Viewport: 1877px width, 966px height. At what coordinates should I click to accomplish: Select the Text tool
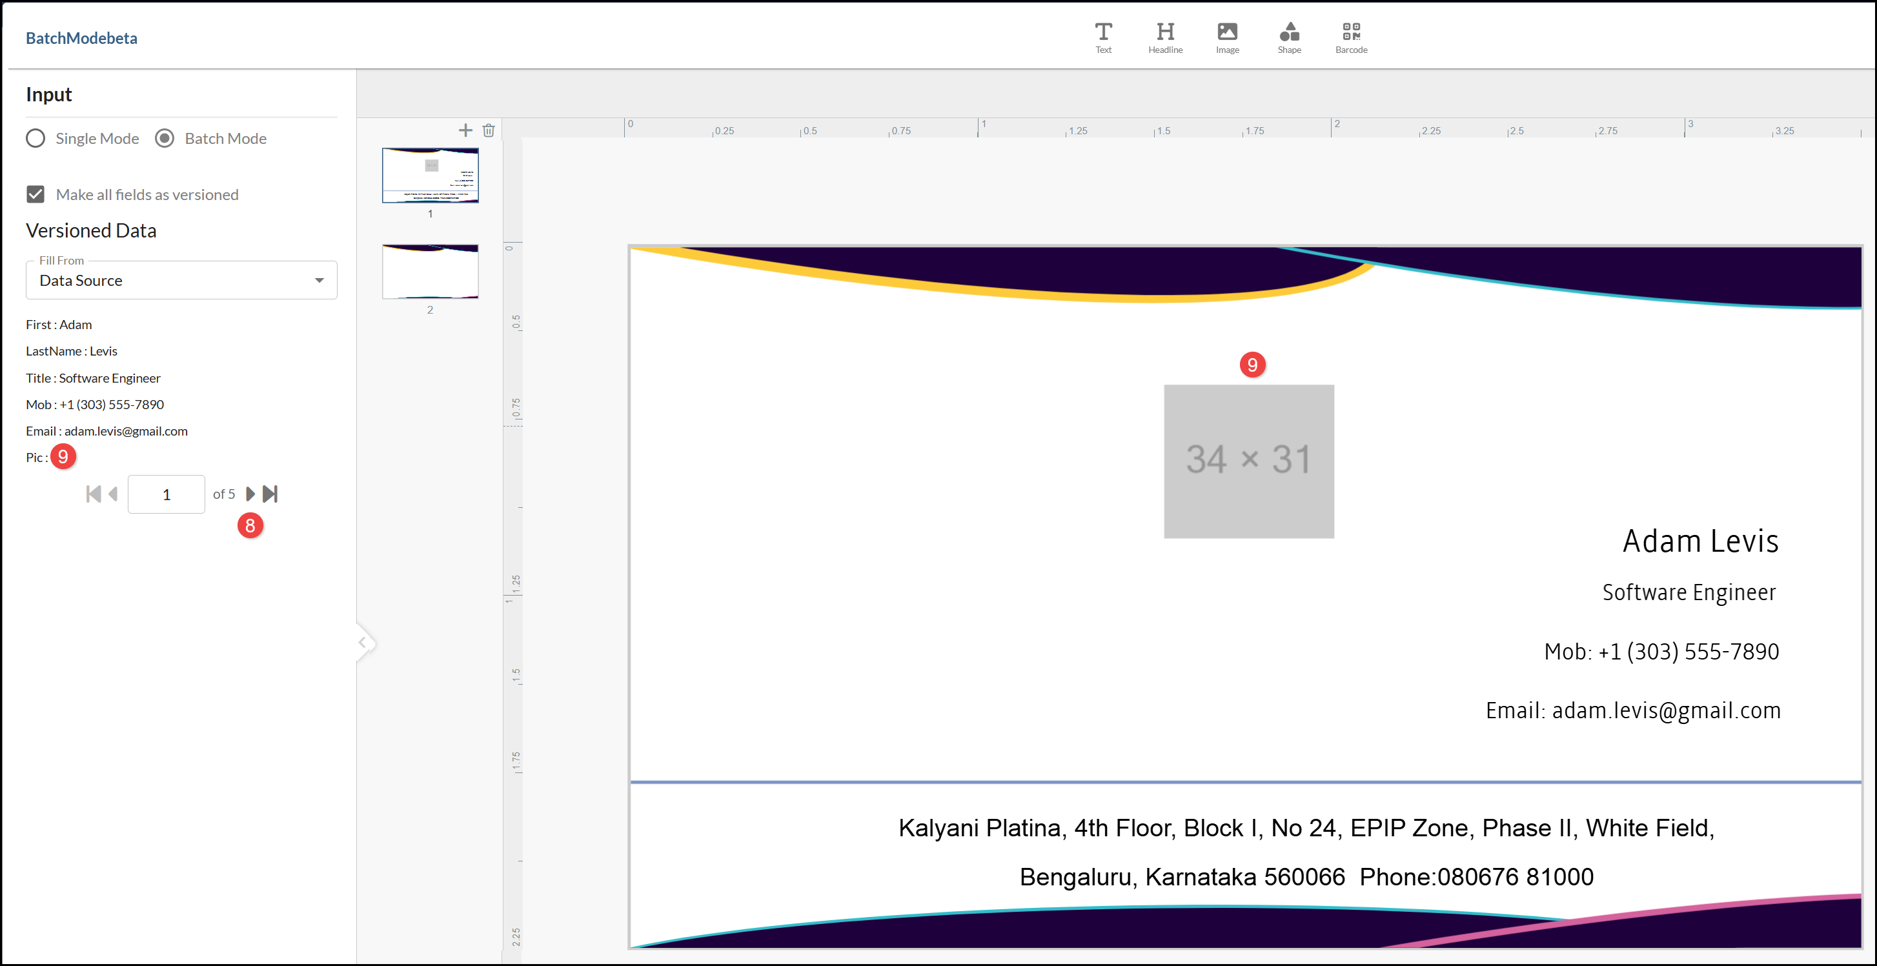coord(1103,36)
